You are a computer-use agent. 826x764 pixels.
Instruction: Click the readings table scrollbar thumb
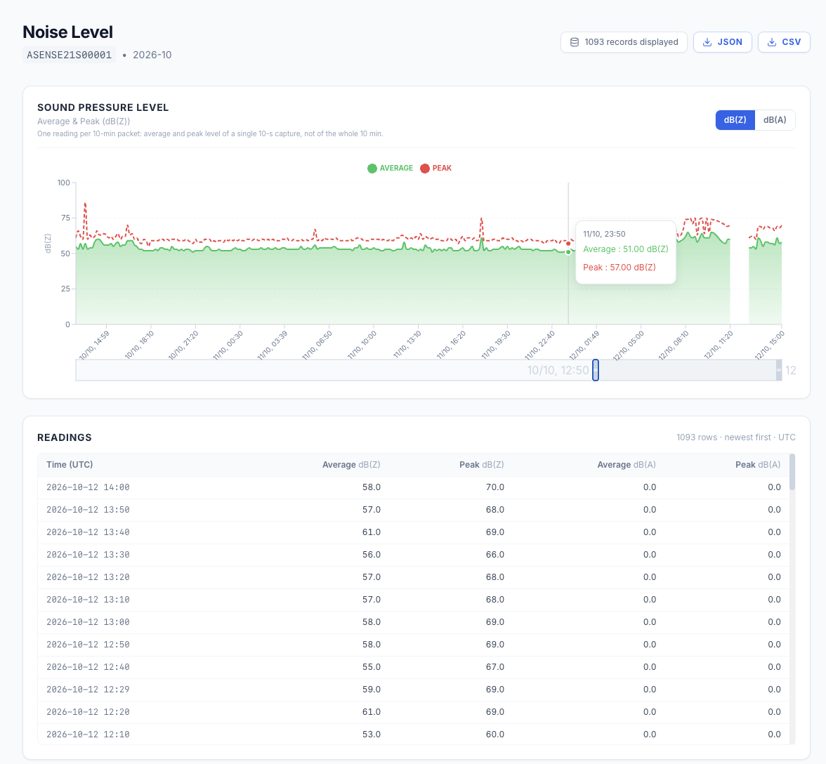coord(792,472)
